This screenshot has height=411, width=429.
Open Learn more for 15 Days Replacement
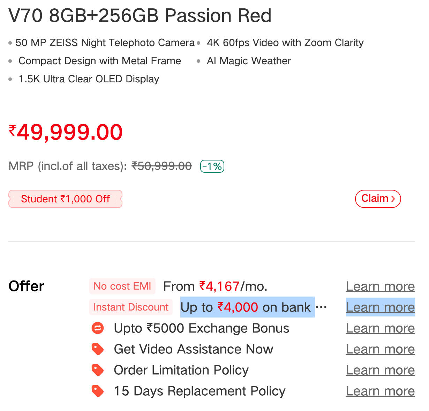coord(380,391)
